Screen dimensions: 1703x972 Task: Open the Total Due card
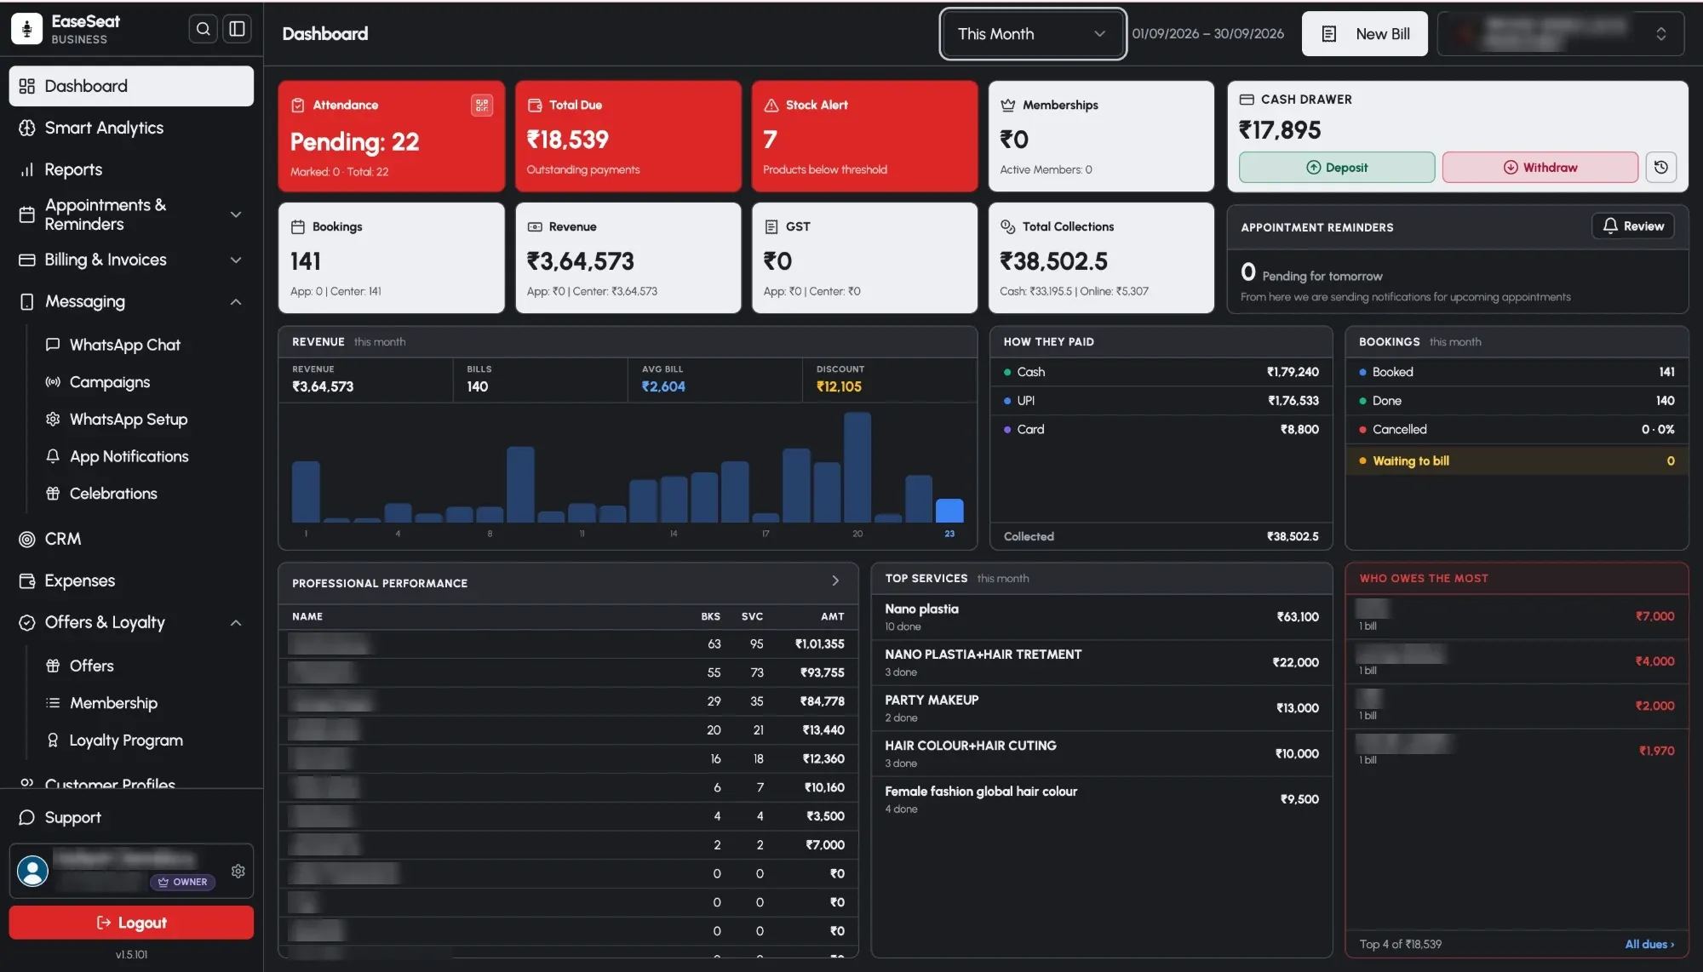[x=628, y=136]
